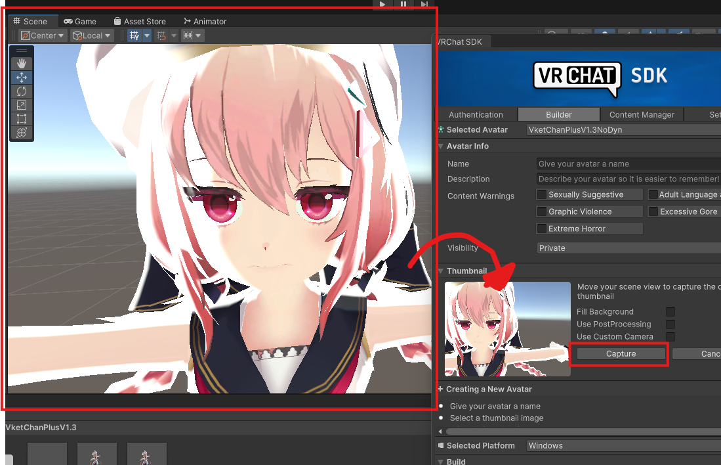The height and width of the screenshot is (465, 721).
Task: Select the Rect tool
Action: point(22,119)
